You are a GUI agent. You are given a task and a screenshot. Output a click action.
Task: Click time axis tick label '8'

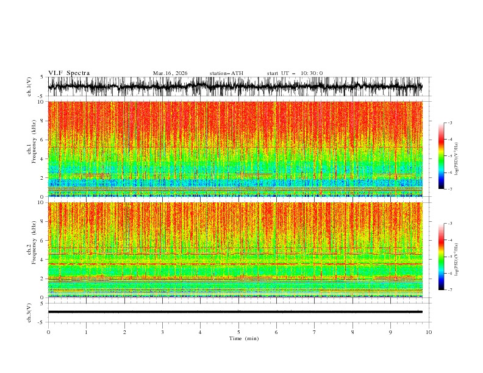pos(352,332)
